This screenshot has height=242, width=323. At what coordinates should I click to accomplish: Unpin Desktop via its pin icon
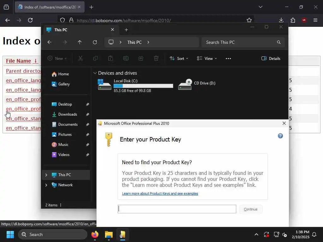88,104
